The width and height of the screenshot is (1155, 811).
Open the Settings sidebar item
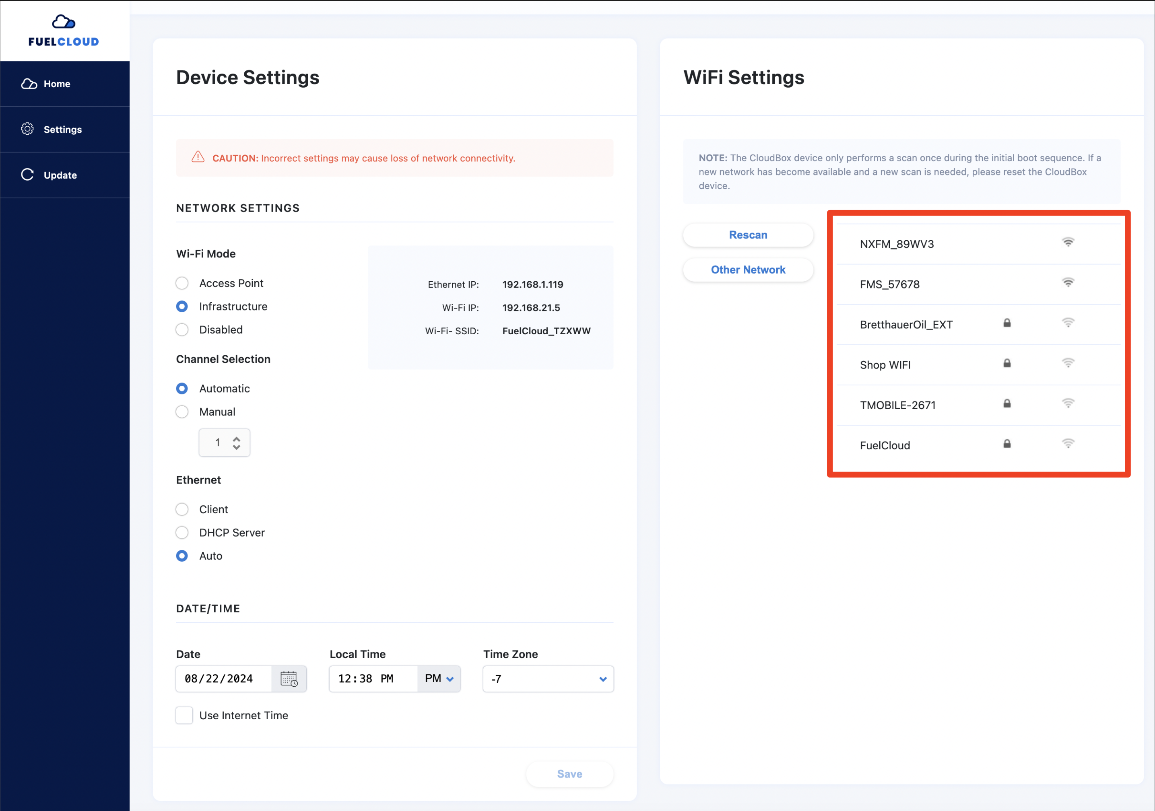click(x=65, y=130)
